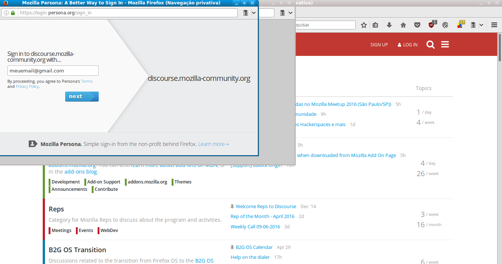Click the '26 / week' topic count
502x264 pixels.
point(428,174)
